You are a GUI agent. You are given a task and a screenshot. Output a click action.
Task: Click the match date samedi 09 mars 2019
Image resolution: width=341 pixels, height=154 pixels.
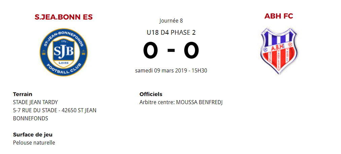coord(161,71)
